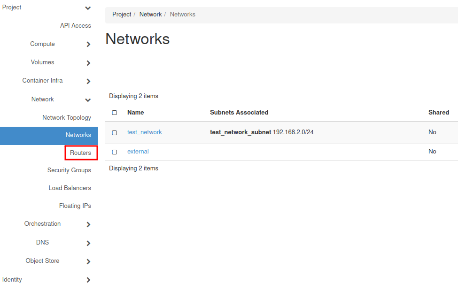Open the external network link

pyautogui.click(x=138, y=152)
